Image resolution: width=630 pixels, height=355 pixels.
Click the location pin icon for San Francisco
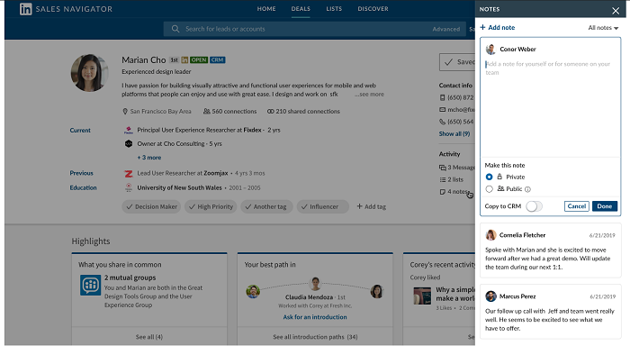click(x=125, y=112)
